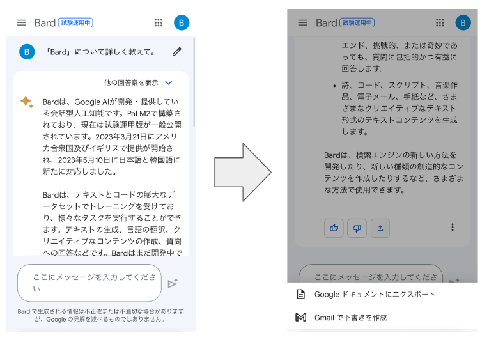489x342 pixels.
Task: Click disclaimer text Bard で生成される情報は
Action: [x=101, y=315]
